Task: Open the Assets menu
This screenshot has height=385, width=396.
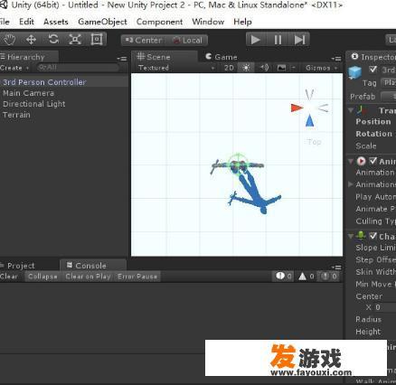Action: tap(56, 22)
